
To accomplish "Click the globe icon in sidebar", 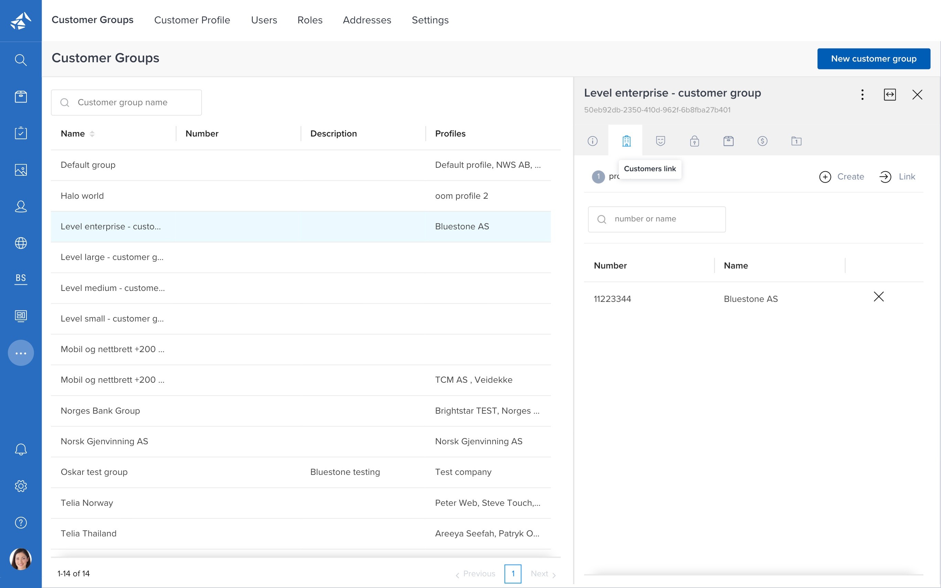I will (21, 243).
